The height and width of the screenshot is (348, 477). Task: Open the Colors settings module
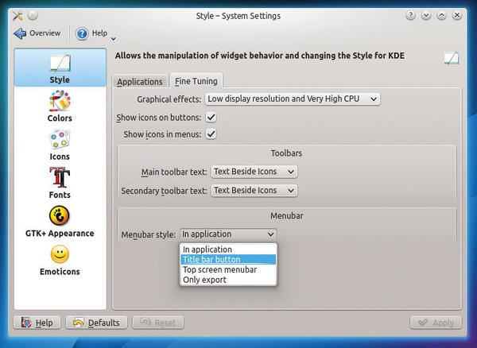click(60, 106)
